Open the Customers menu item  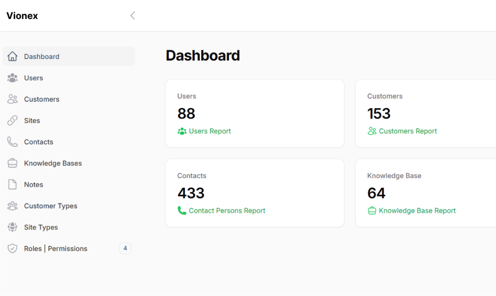coord(42,99)
